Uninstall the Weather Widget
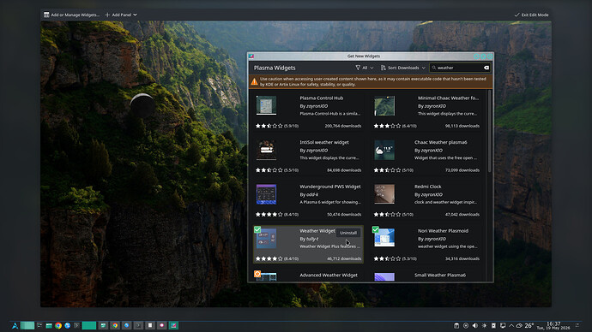Image resolution: width=592 pixels, height=332 pixels. pos(347,233)
